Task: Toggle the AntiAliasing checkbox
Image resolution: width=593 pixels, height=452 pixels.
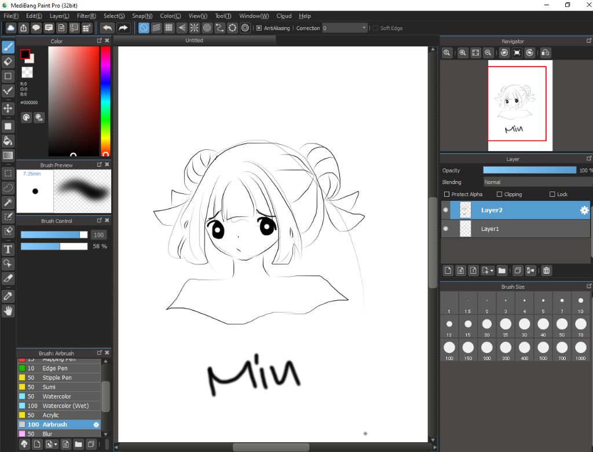Action: pos(259,28)
